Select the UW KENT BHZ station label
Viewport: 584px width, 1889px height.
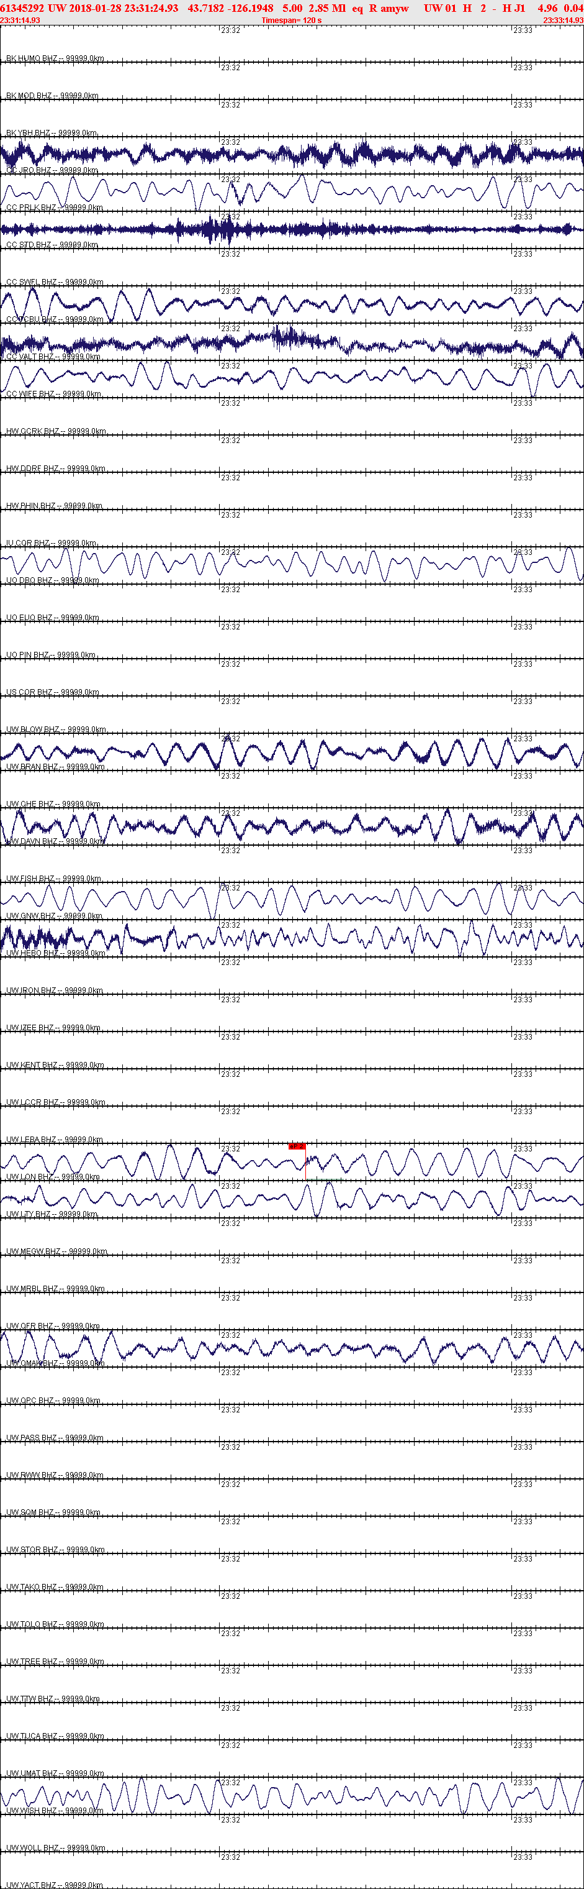55,1065
